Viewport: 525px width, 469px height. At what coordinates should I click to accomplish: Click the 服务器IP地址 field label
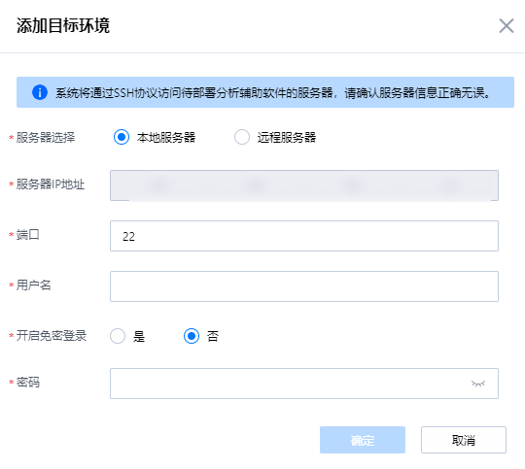(x=51, y=184)
